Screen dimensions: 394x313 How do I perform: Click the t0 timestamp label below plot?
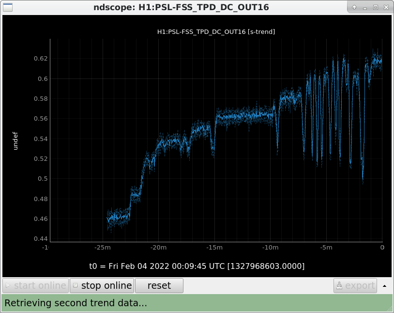pyautogui.click(x=197, y=266)
